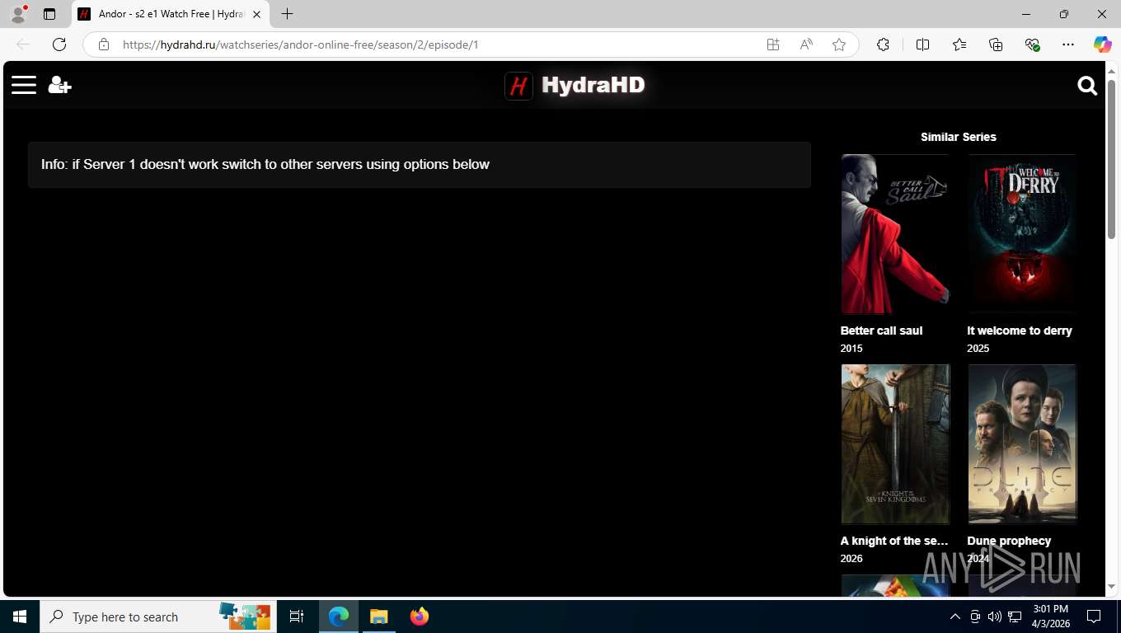Open Browser essentials heart icon
The width and height of the screenshot is (1121, 633).
(x=1032, y=45)
